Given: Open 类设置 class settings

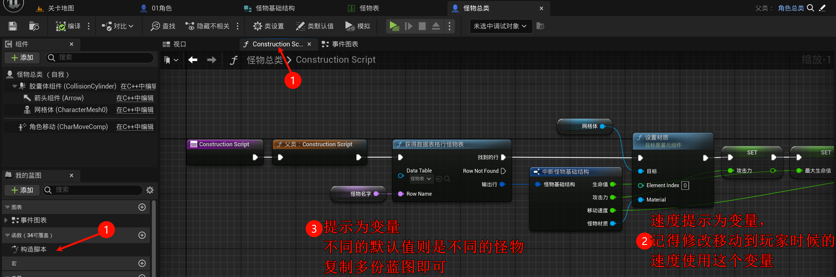Looking at the screenshot, I should pyautogui.click(x=268, y=26).
